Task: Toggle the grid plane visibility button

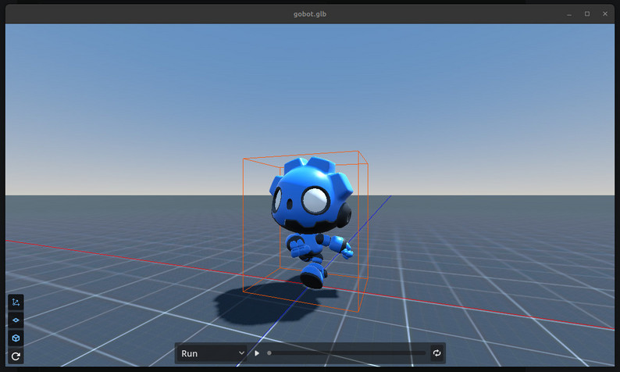Action: [x=16, y=320]
